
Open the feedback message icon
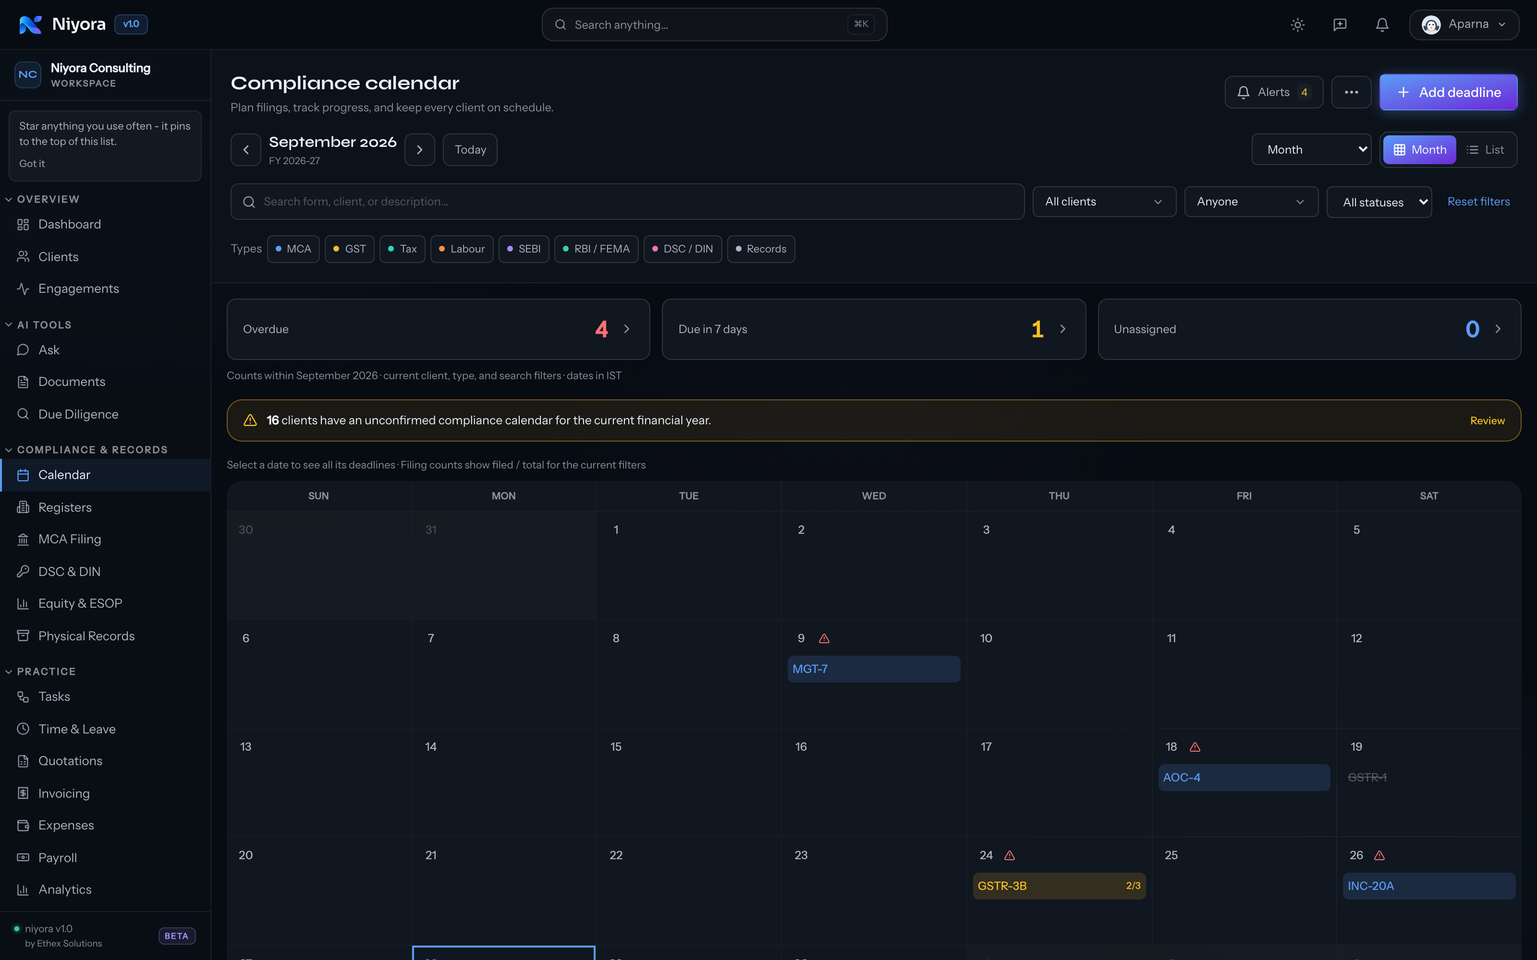click(x=1340, y=25)
